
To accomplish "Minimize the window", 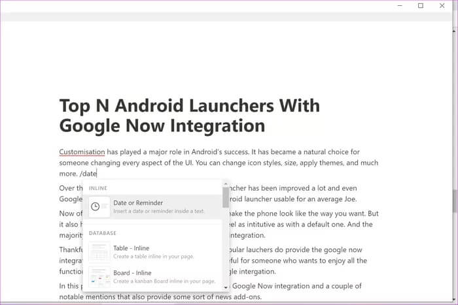I will tap(400, 5).
